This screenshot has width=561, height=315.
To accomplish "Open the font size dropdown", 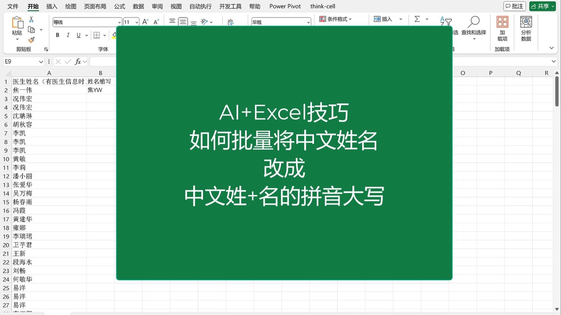I will pos(137,22).
